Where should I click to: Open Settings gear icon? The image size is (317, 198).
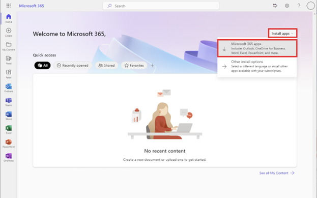click(287, 6)
